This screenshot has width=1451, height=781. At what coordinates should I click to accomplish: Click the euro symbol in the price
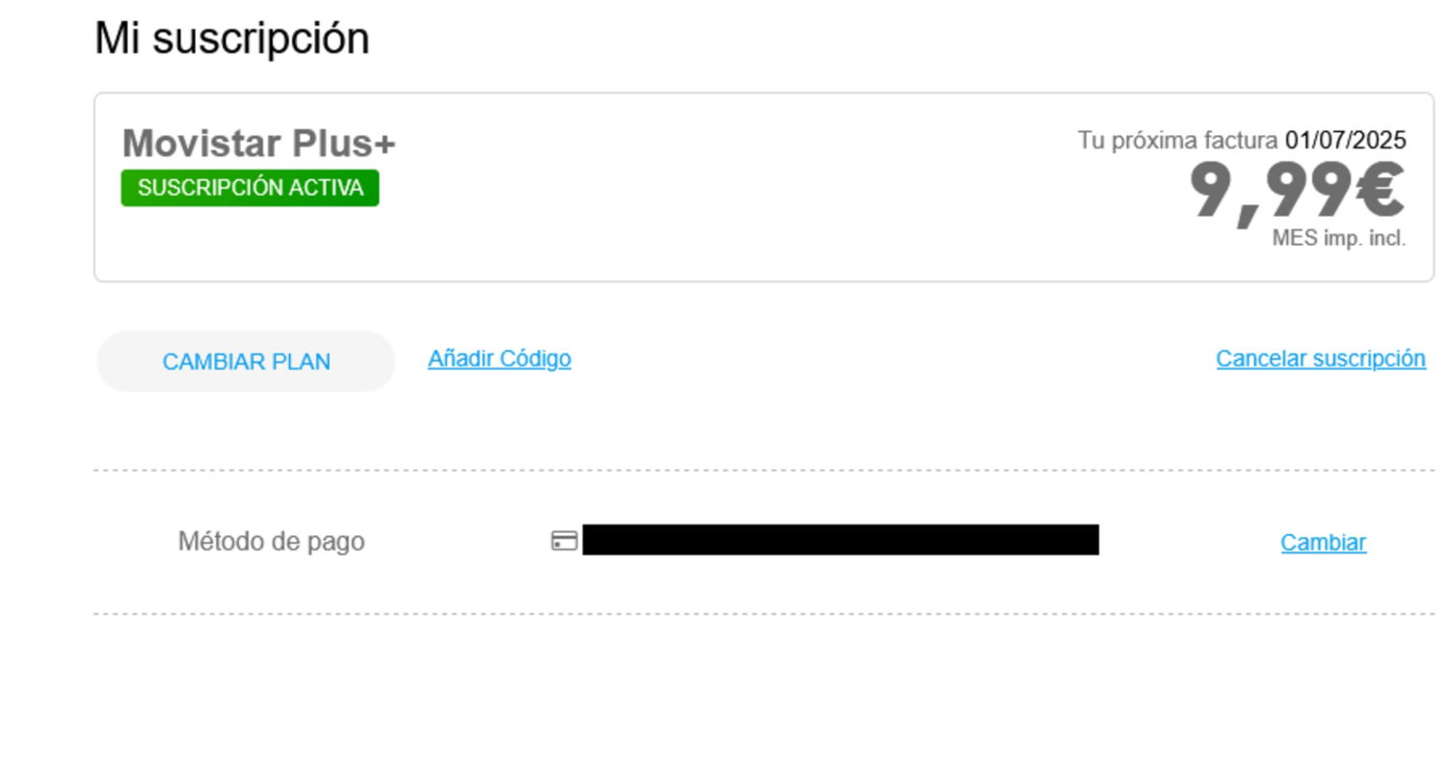(x=1380, y=191)
